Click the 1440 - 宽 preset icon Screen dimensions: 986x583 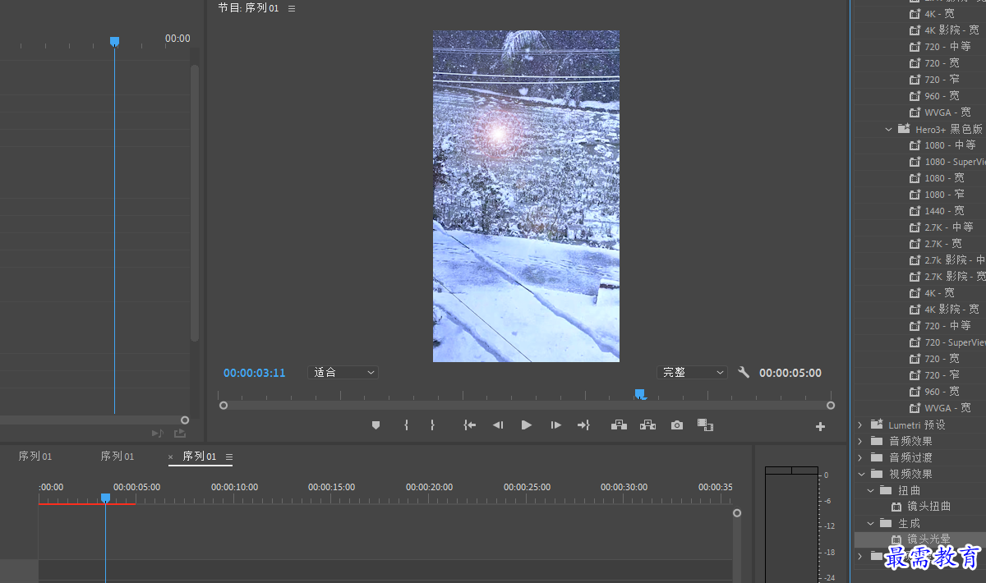[915, 211]
